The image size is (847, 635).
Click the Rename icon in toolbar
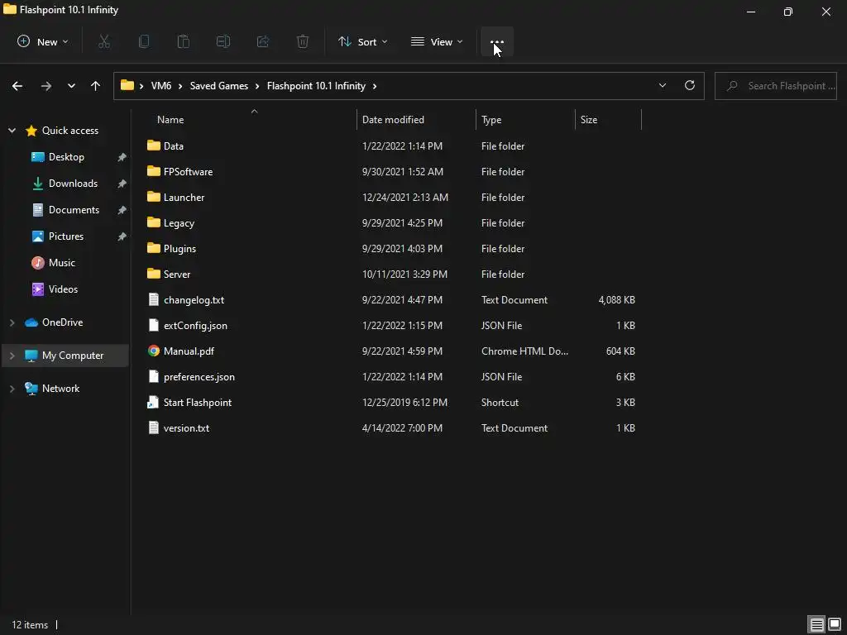pyautogui.click(x=223, y=41)
